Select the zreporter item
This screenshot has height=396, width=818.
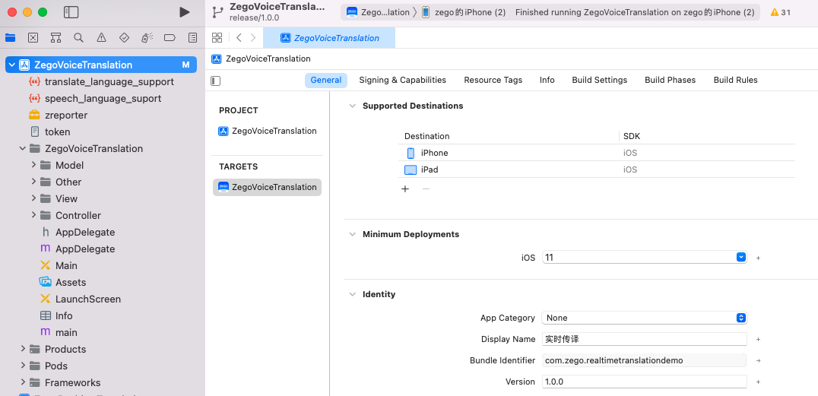(x=58, y=116)
